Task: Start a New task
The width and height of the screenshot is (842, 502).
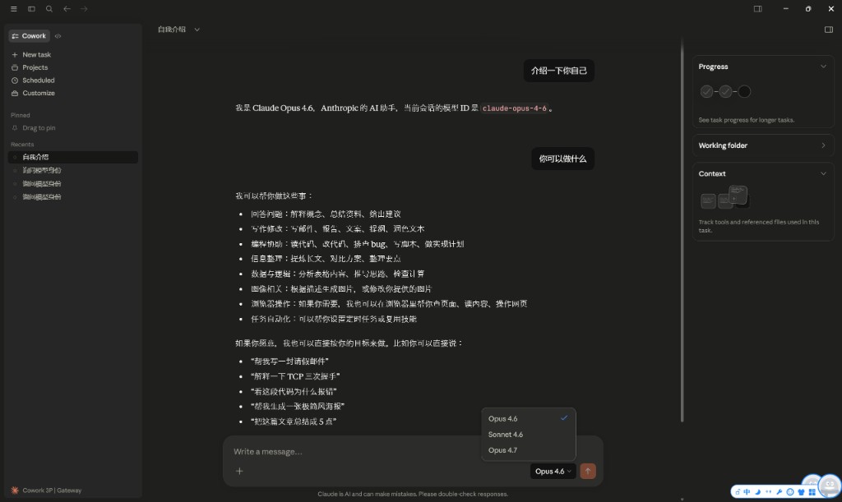Action: [31, 54]
